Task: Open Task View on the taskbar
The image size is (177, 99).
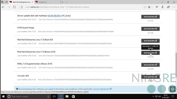Action: click(54, 97)
